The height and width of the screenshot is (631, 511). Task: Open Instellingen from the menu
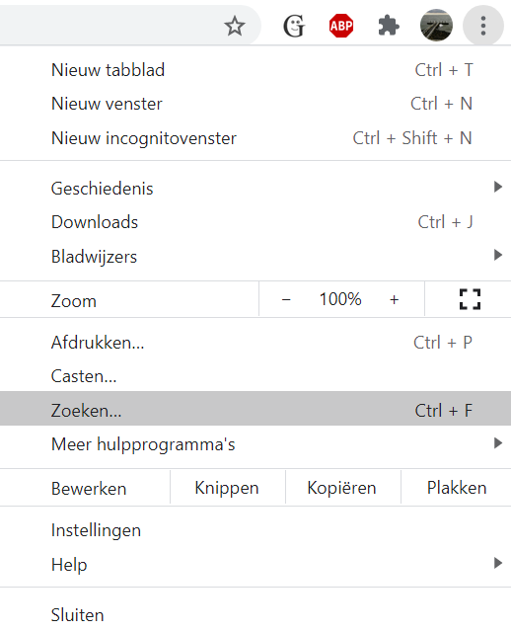pos(255,530)
